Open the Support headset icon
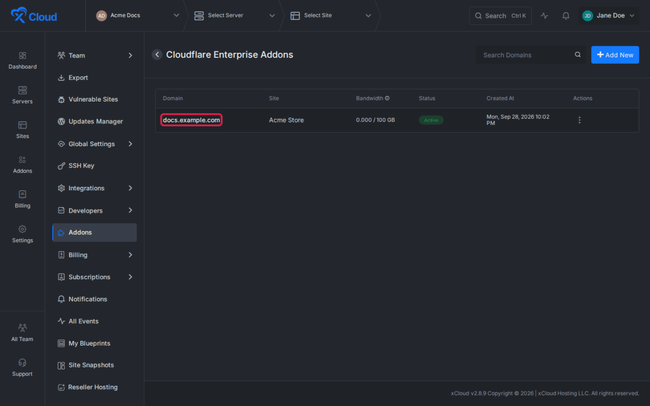Viewport: 650px width, 406px height. pyautogui.click(x=22, y=362)
